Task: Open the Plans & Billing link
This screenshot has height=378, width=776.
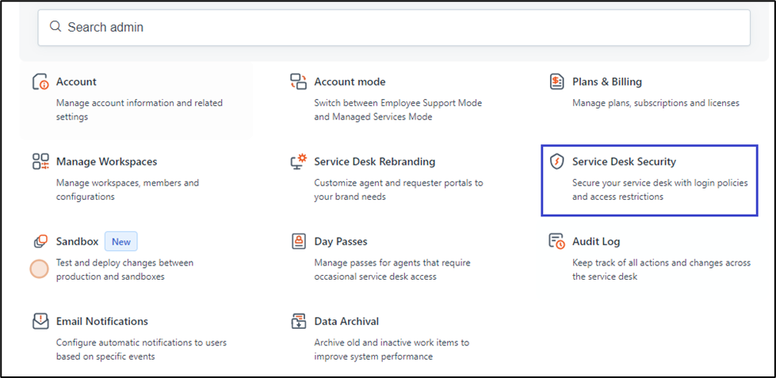Action: pos(607,82)
